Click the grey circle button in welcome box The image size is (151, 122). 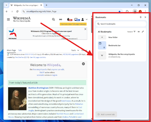pos(83,64)
